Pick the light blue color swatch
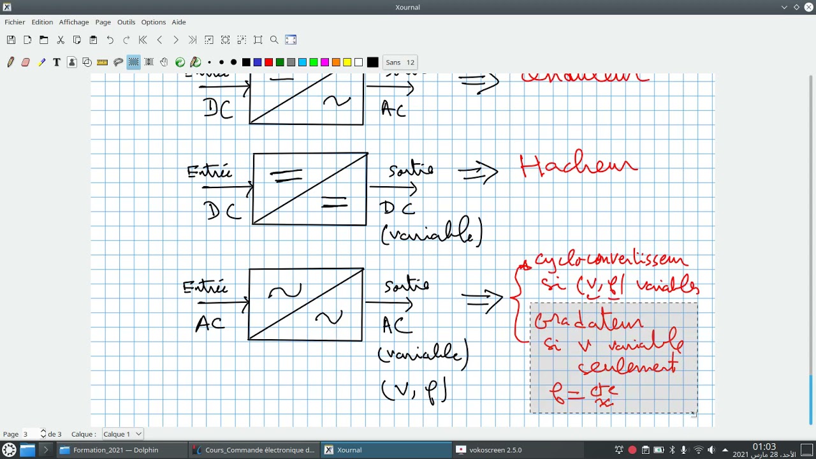 click(x=302, y=62)
